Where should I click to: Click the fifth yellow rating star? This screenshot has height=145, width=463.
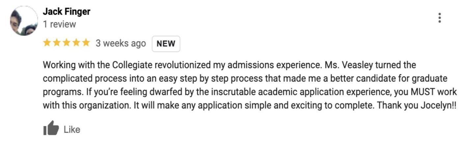click(86, 43)
